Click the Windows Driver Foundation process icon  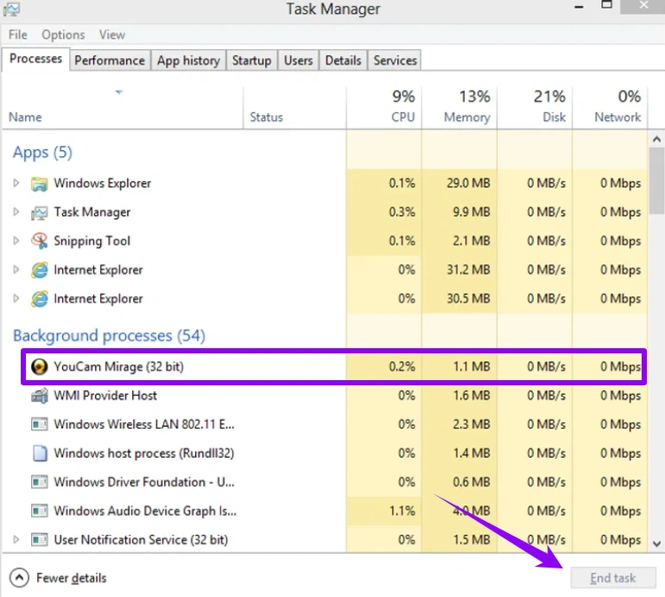(x=39, y=482)
